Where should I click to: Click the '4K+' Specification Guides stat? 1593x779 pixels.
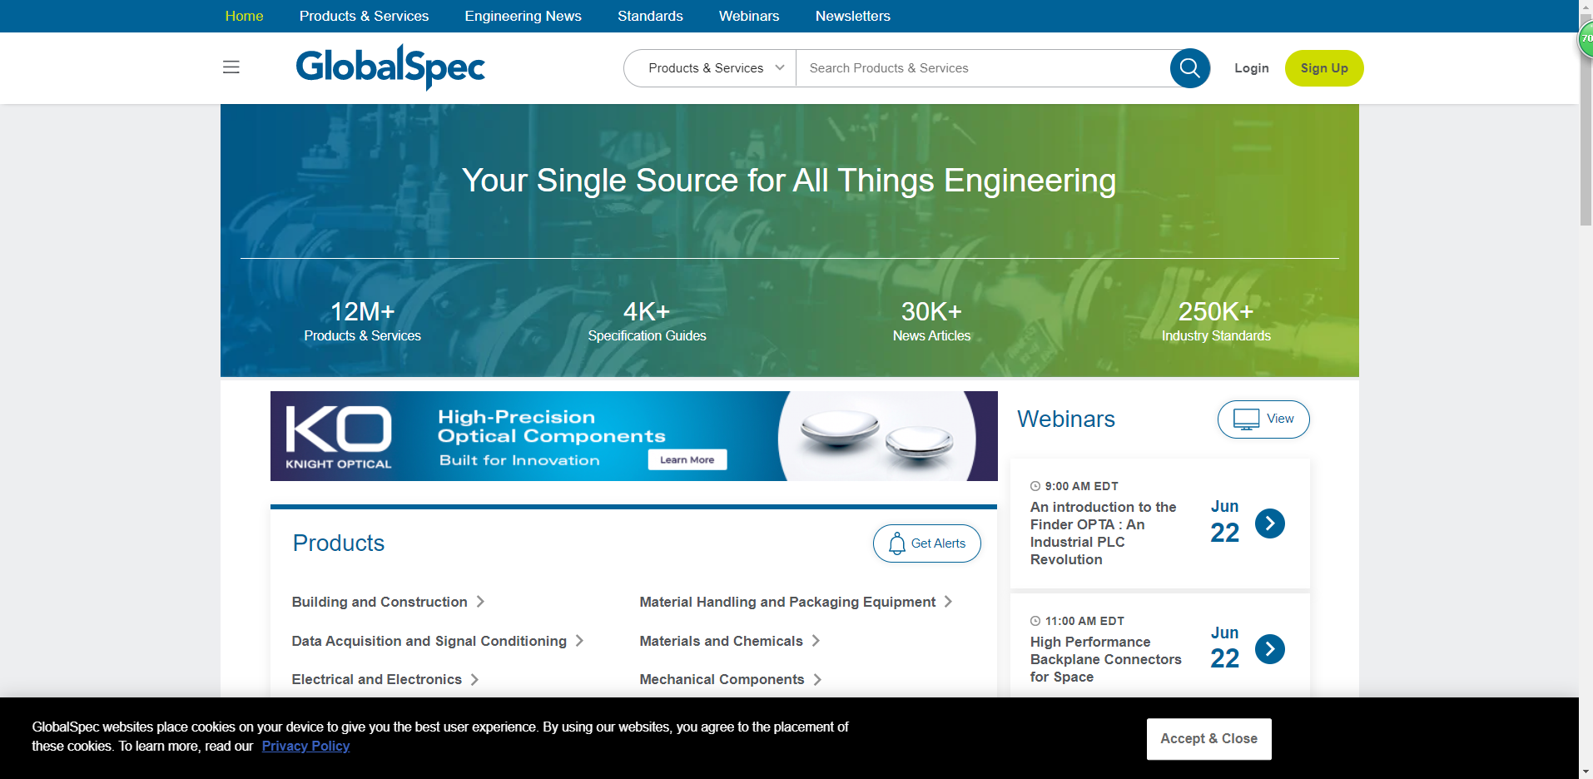coord(647,321)
